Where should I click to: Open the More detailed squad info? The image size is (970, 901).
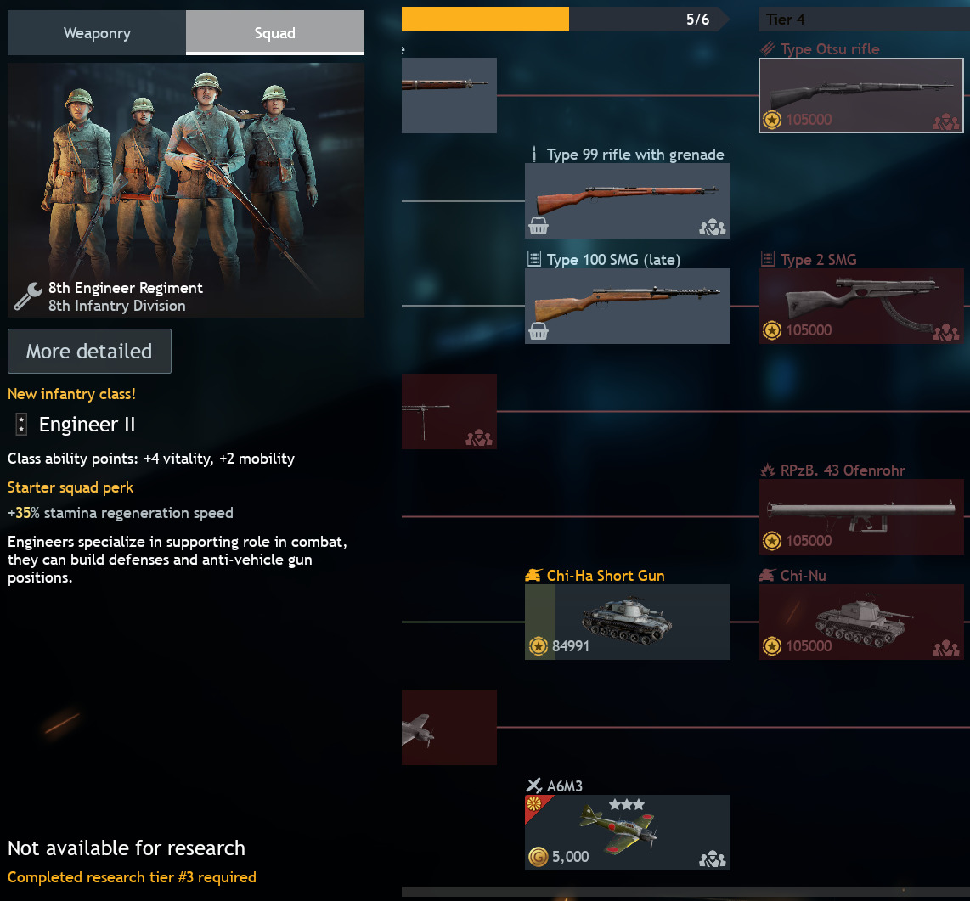click(x=89, y=352)
